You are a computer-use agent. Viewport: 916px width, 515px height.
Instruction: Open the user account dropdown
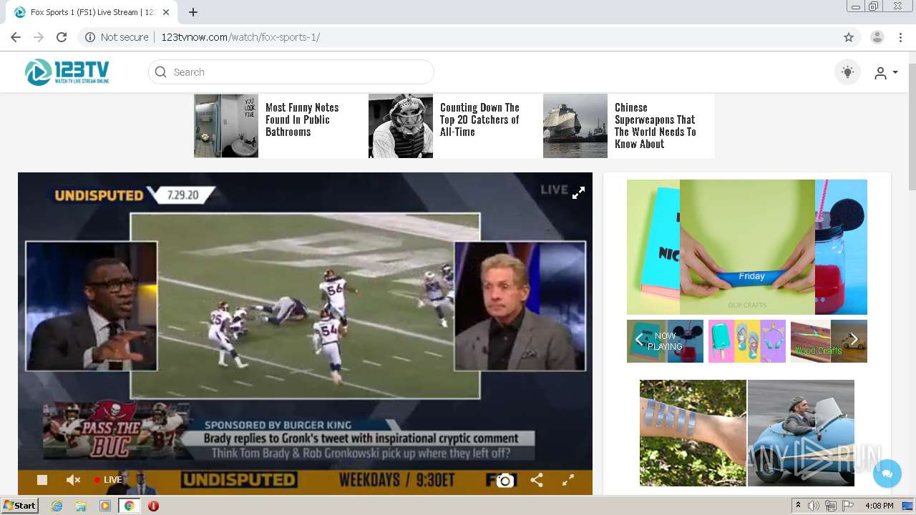(x=886, y=72)
